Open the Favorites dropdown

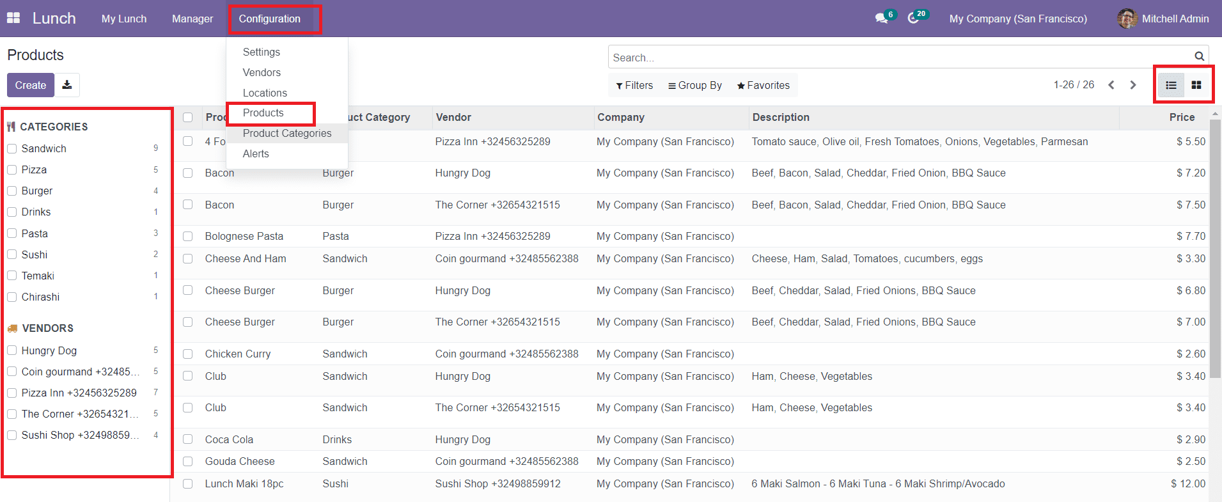tap(763, 86)
